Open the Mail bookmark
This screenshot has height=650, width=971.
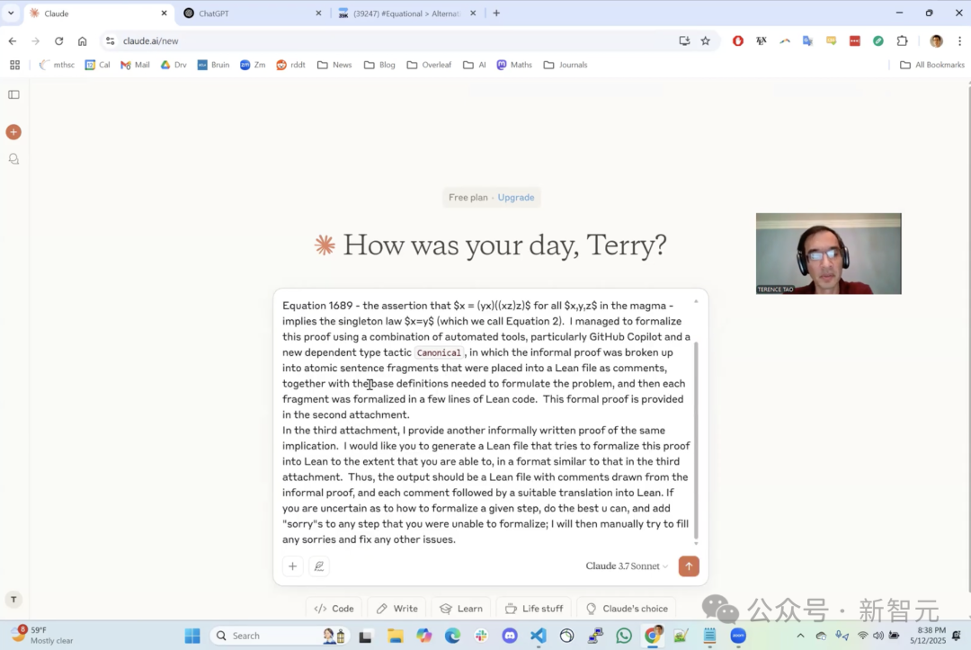pyautogui.click(x=135, y=65)
